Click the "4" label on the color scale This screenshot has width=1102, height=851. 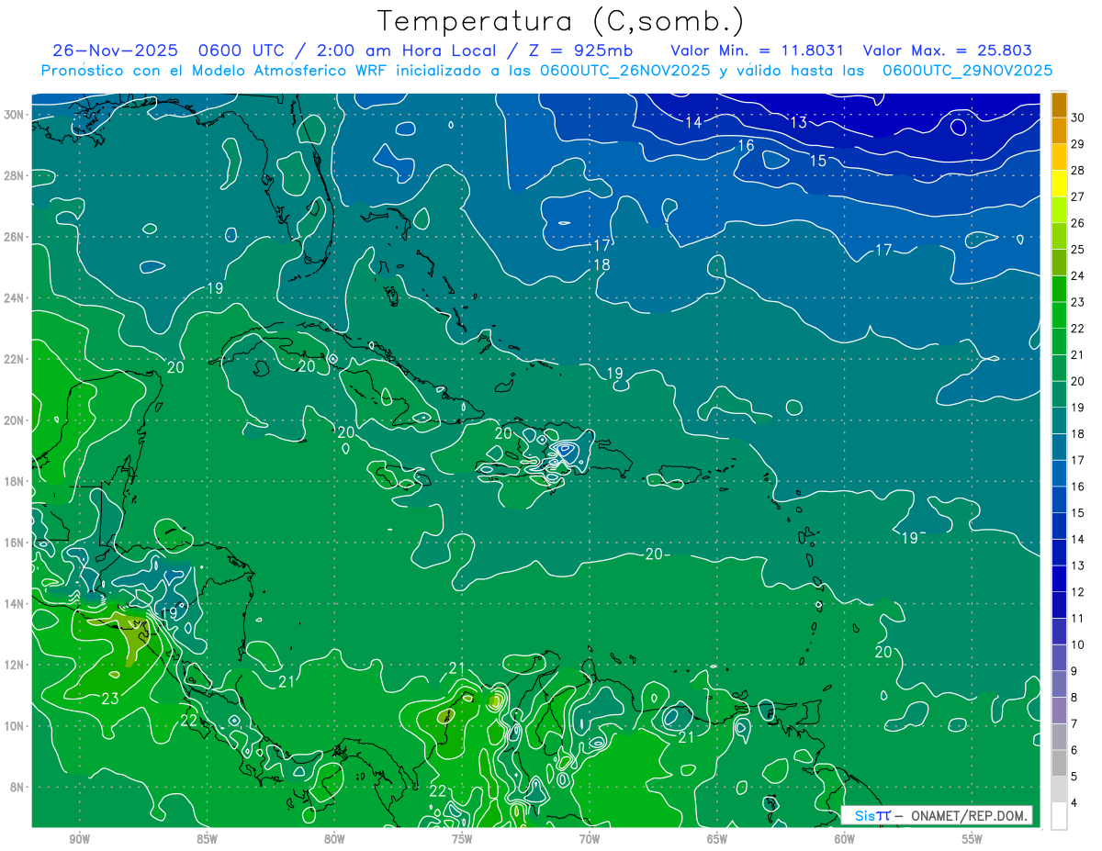pyautogui.click(x=1074, y=803)
